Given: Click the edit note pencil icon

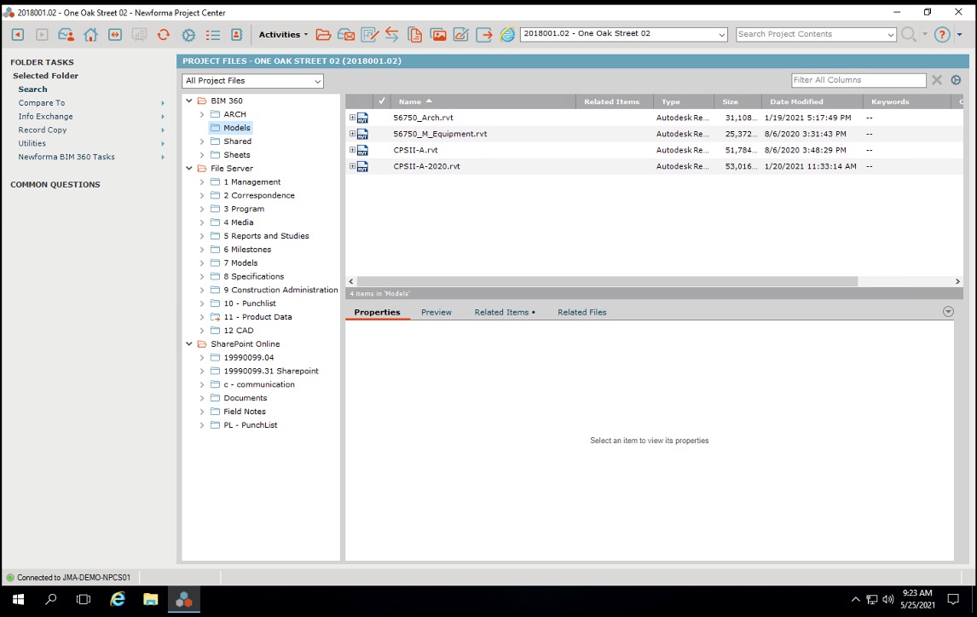Looking at the screenshot, I should coord(461,35).
